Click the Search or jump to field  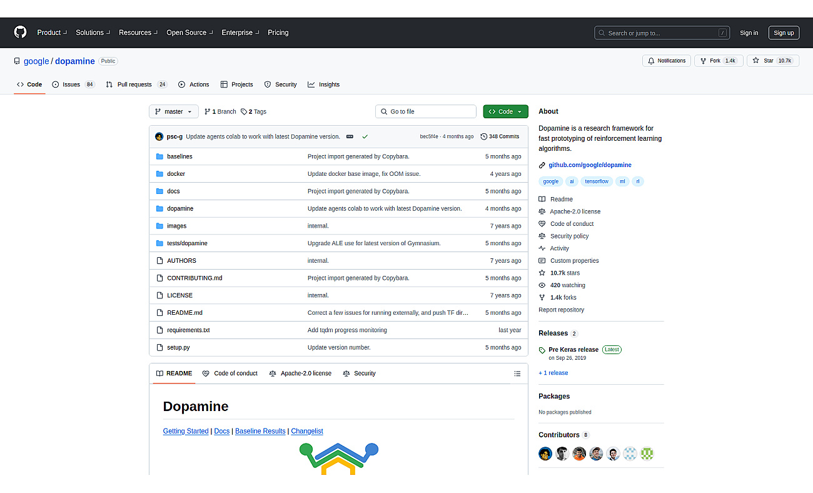click(662, 33)
